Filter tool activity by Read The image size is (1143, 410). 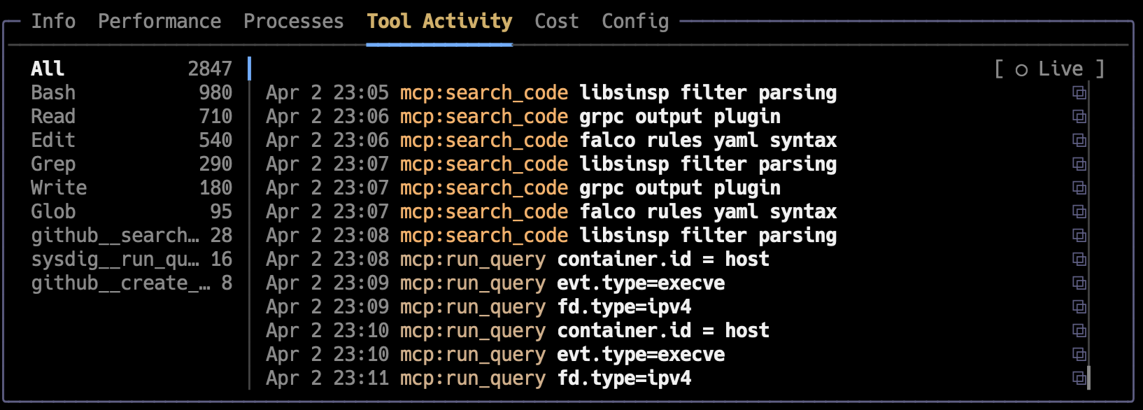tap(132, 116)
